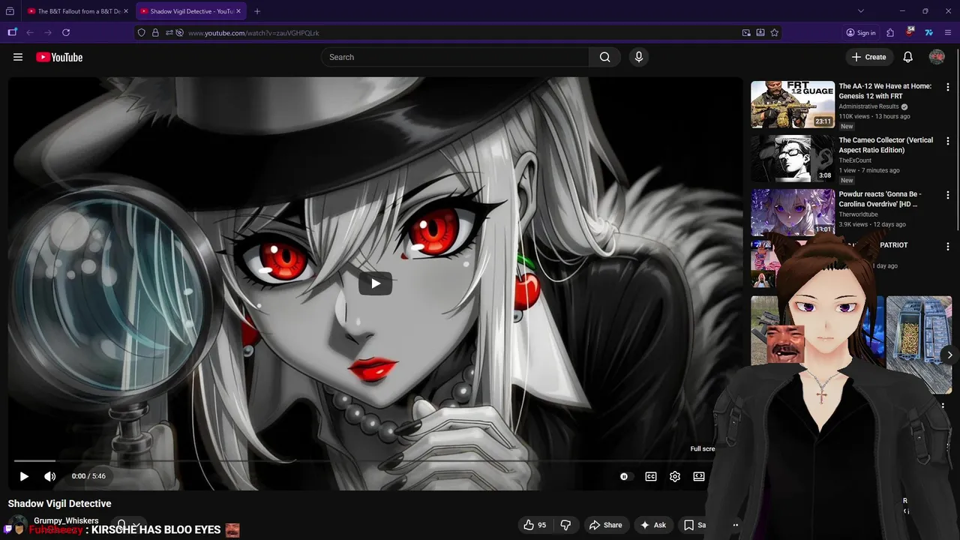Open the AA-12 Genesis 12 video thumbnail

[793, 104]
